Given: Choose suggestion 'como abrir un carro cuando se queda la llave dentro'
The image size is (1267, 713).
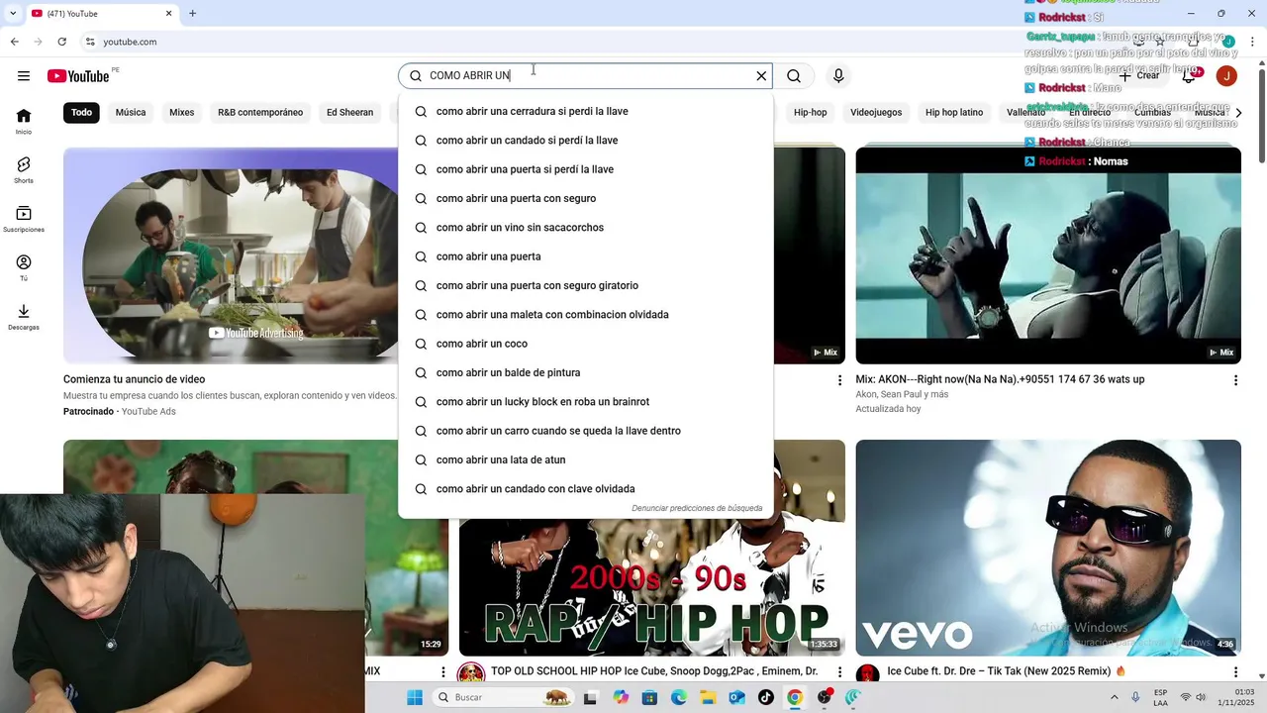Looking at the screenshot, I should tap(586, 431).
